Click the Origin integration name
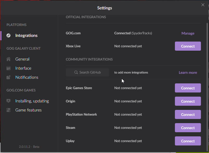The height and width of the screenshot is (153, 209). pos(71,101)
